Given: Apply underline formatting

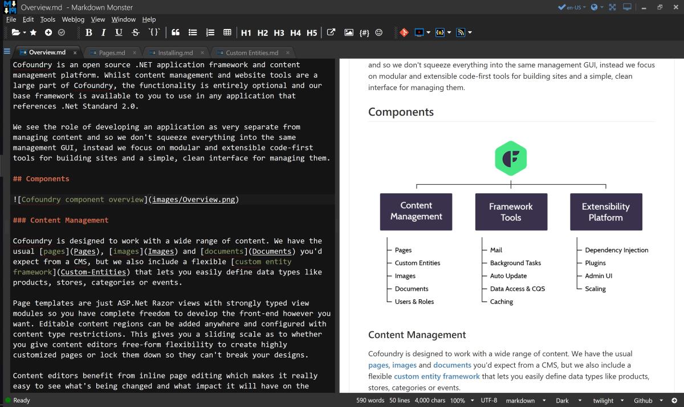Looking at the screenshot, I should click(x=119, y=32).
